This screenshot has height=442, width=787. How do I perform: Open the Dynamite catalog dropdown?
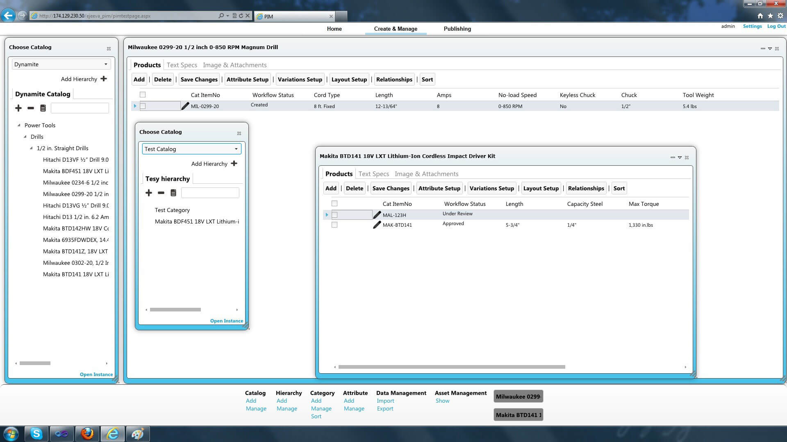click(61, 64)
